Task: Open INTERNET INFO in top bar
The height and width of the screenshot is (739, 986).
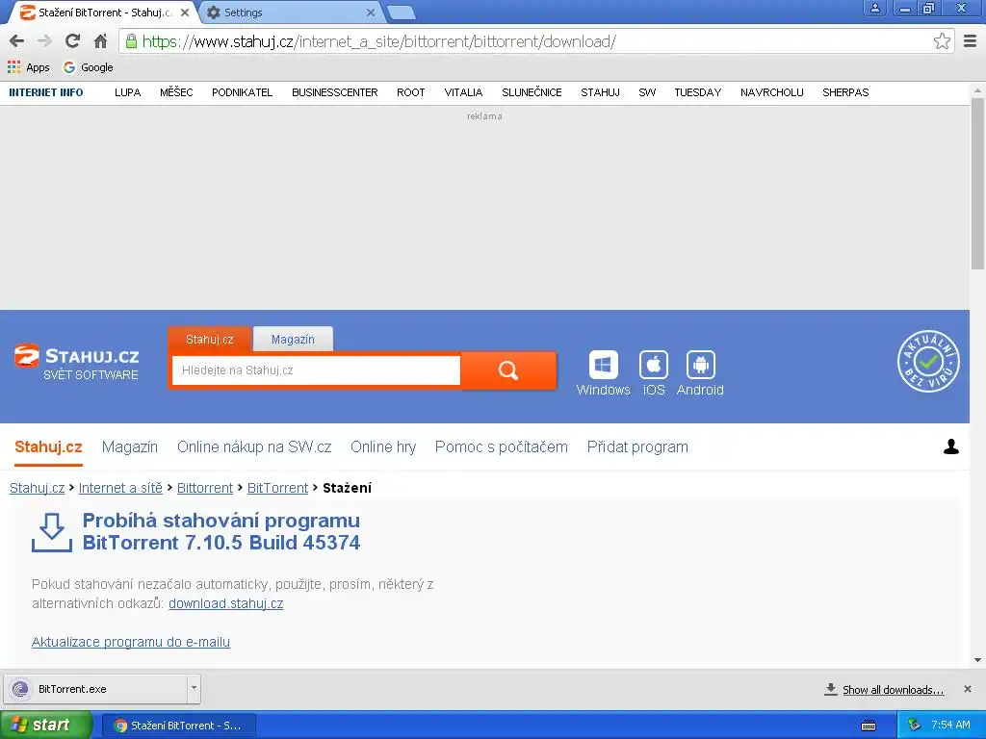Action: click(46, 92)
